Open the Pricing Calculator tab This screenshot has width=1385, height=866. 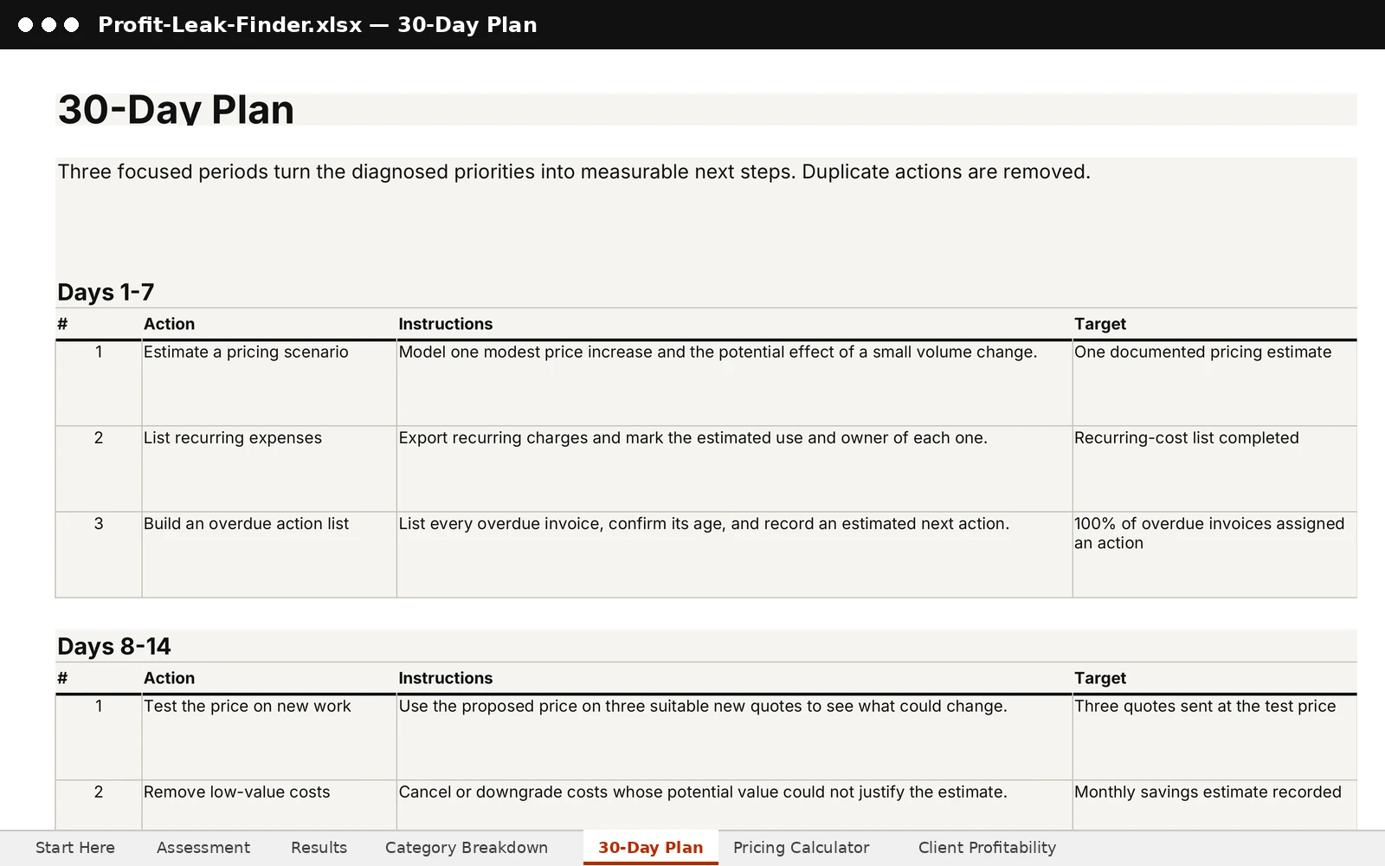coord(802,848)
